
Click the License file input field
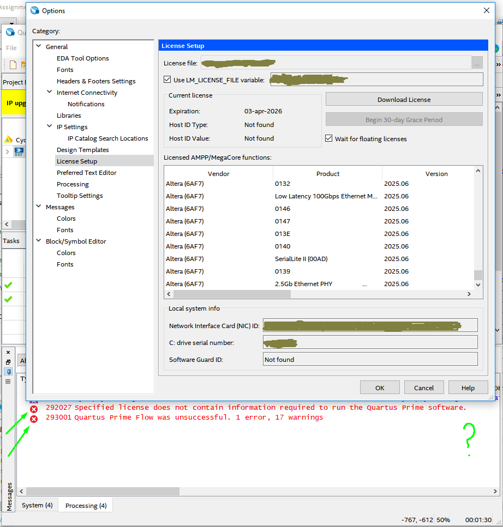(336, 63)
